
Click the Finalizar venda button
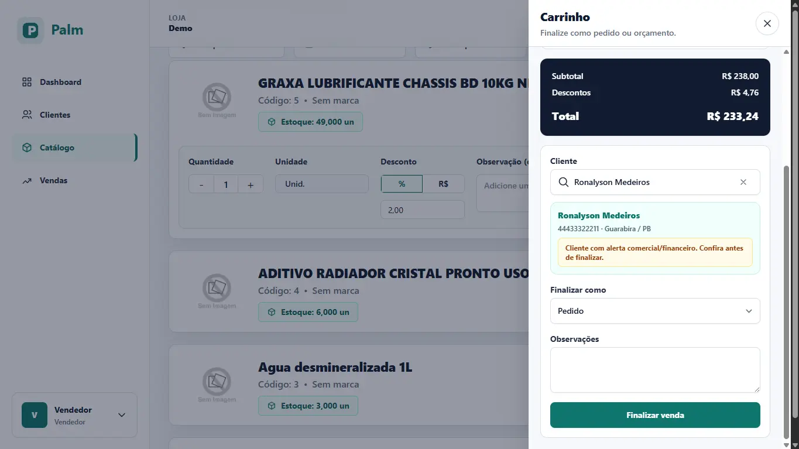pos(655,415)
